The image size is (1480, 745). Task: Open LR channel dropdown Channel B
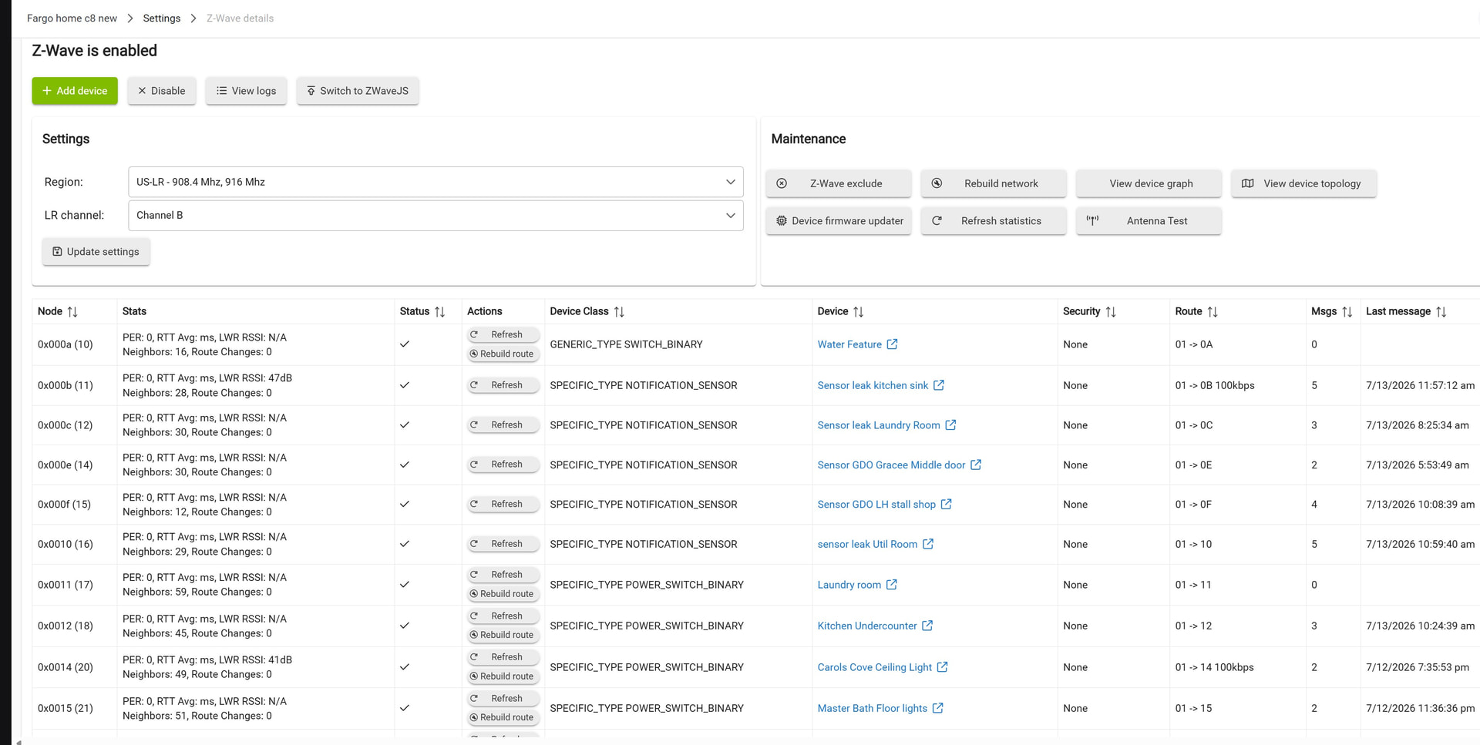coord(436,216)
